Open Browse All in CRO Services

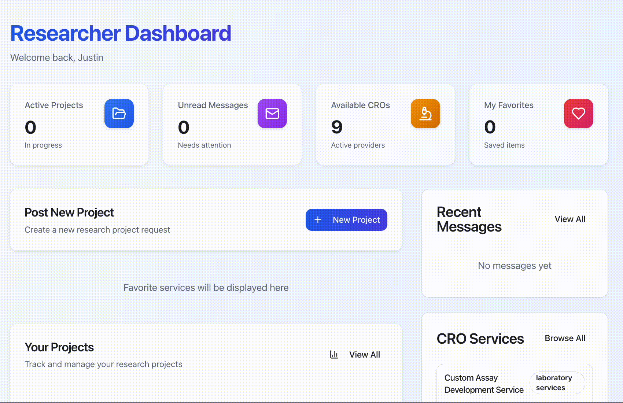pos(565,338)
